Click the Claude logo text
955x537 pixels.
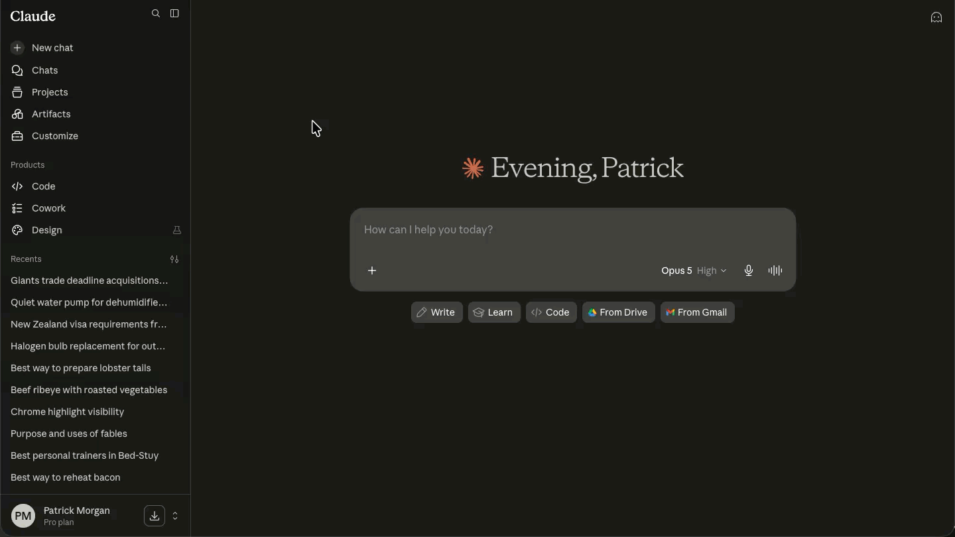pos(33,16)
